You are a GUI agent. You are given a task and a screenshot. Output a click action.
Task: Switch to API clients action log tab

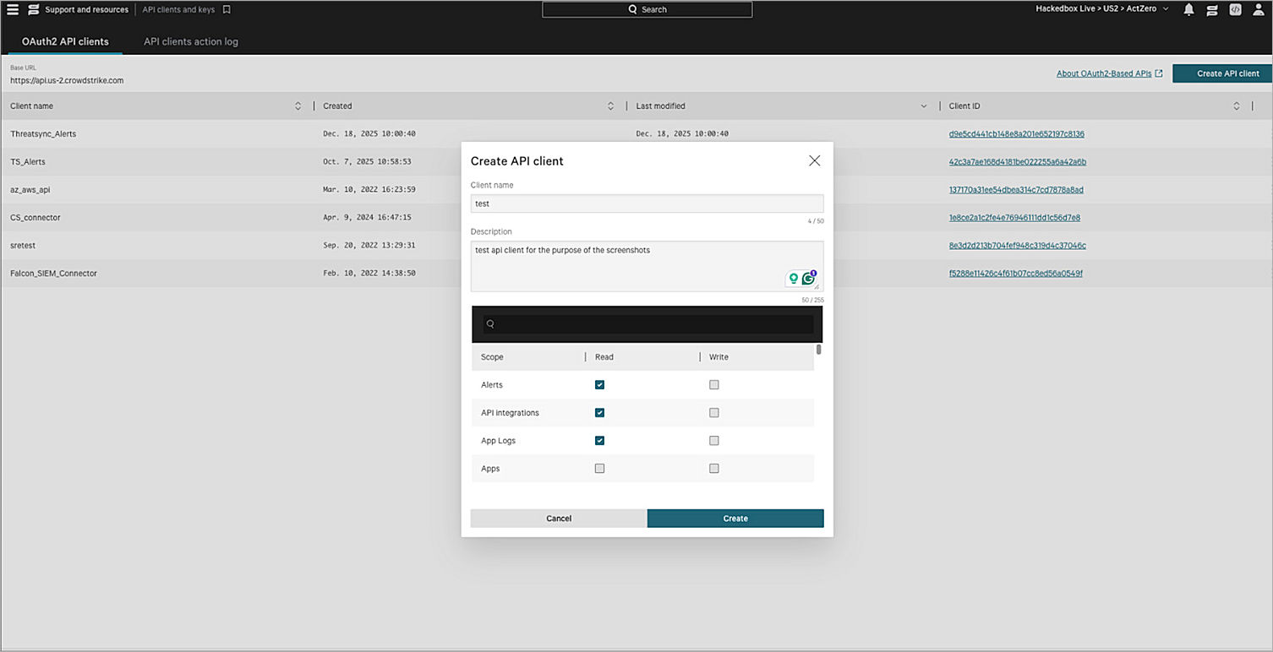point(191,41)
